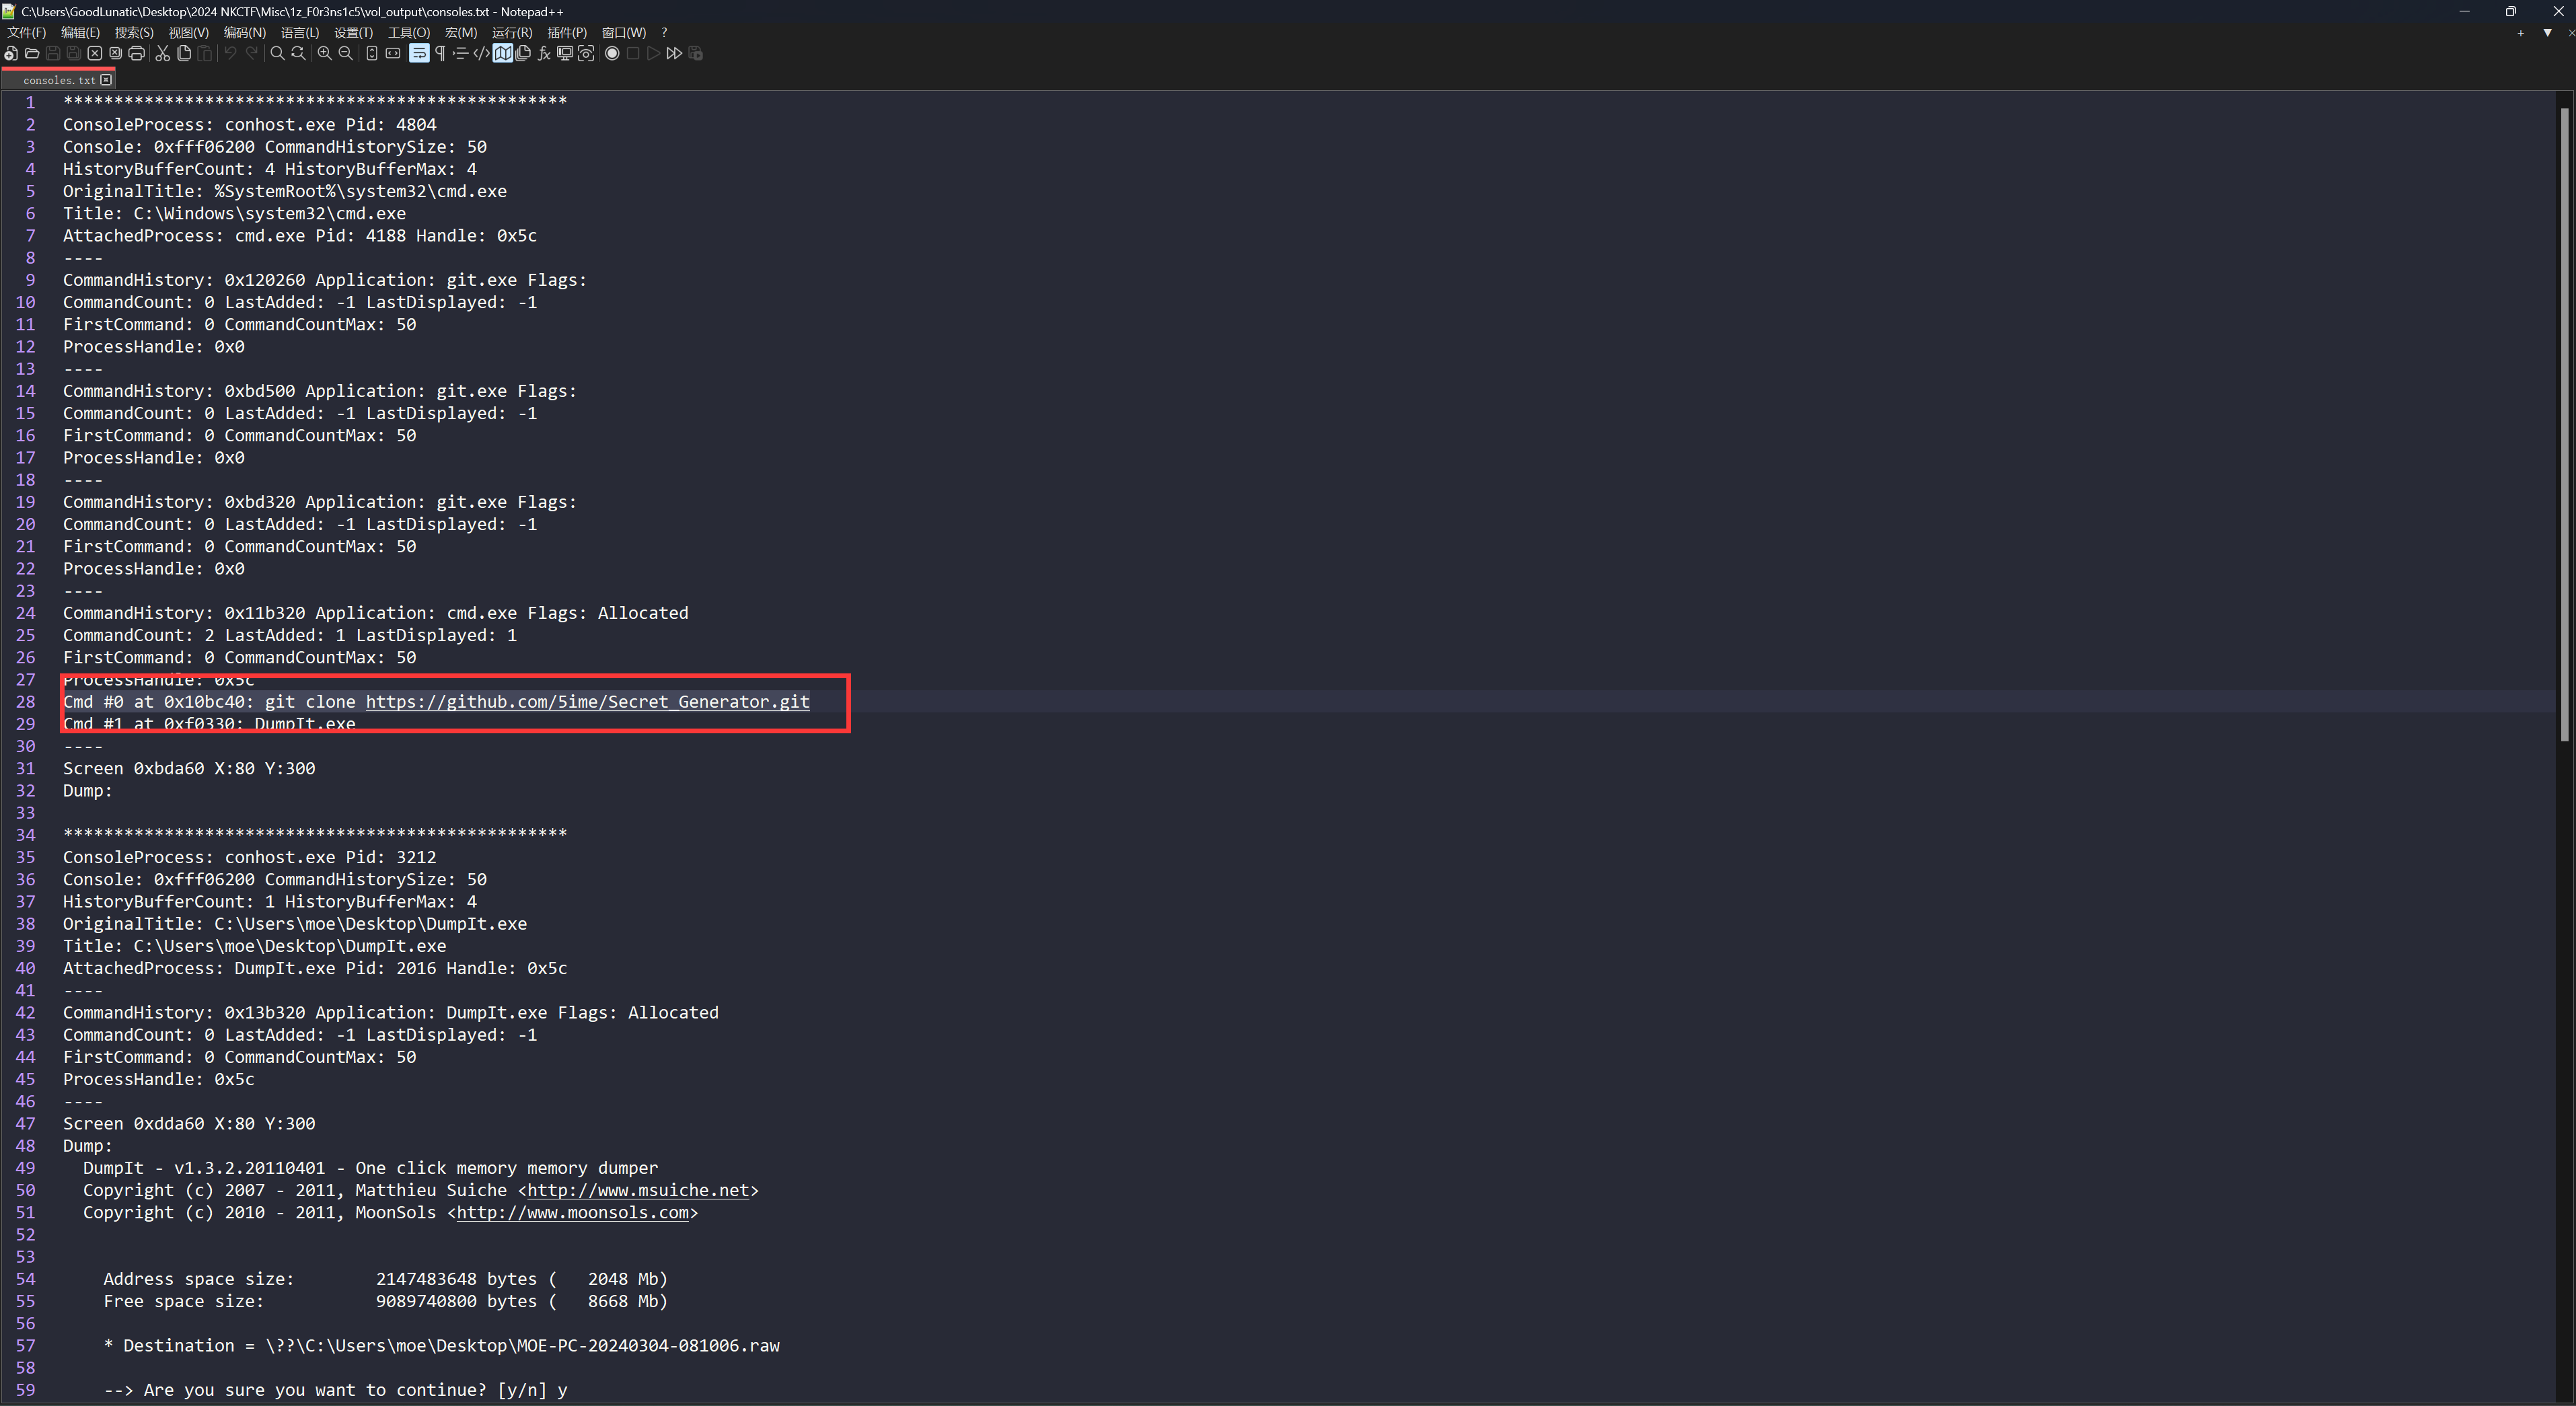Click the Cut scissors icon

click(x=163, y=53)
